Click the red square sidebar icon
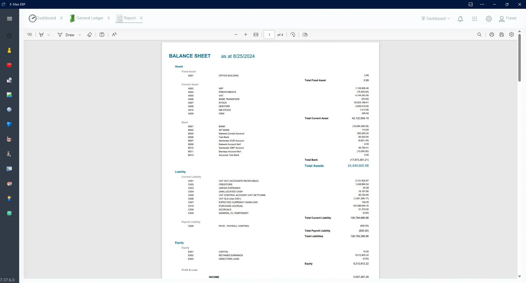The height and width of the screenshot is (283, 526). coord(9,65)
